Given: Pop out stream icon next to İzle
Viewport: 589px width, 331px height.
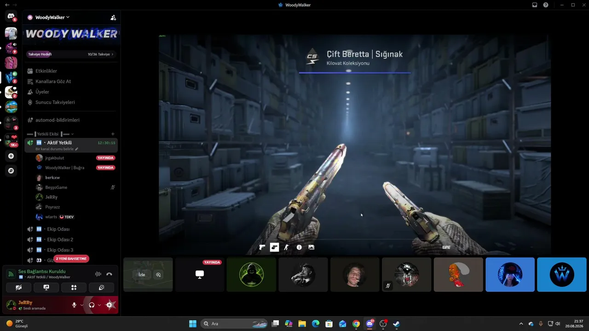Looking at the screenshot, I should [x=158, y=274].
